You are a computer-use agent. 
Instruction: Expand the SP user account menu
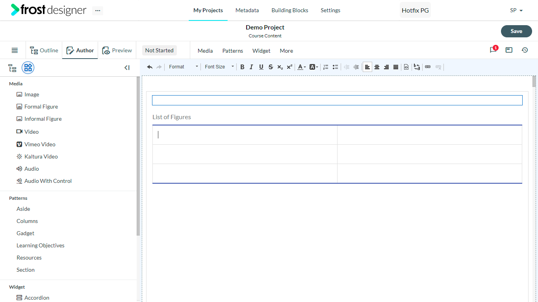coord(516,10)
